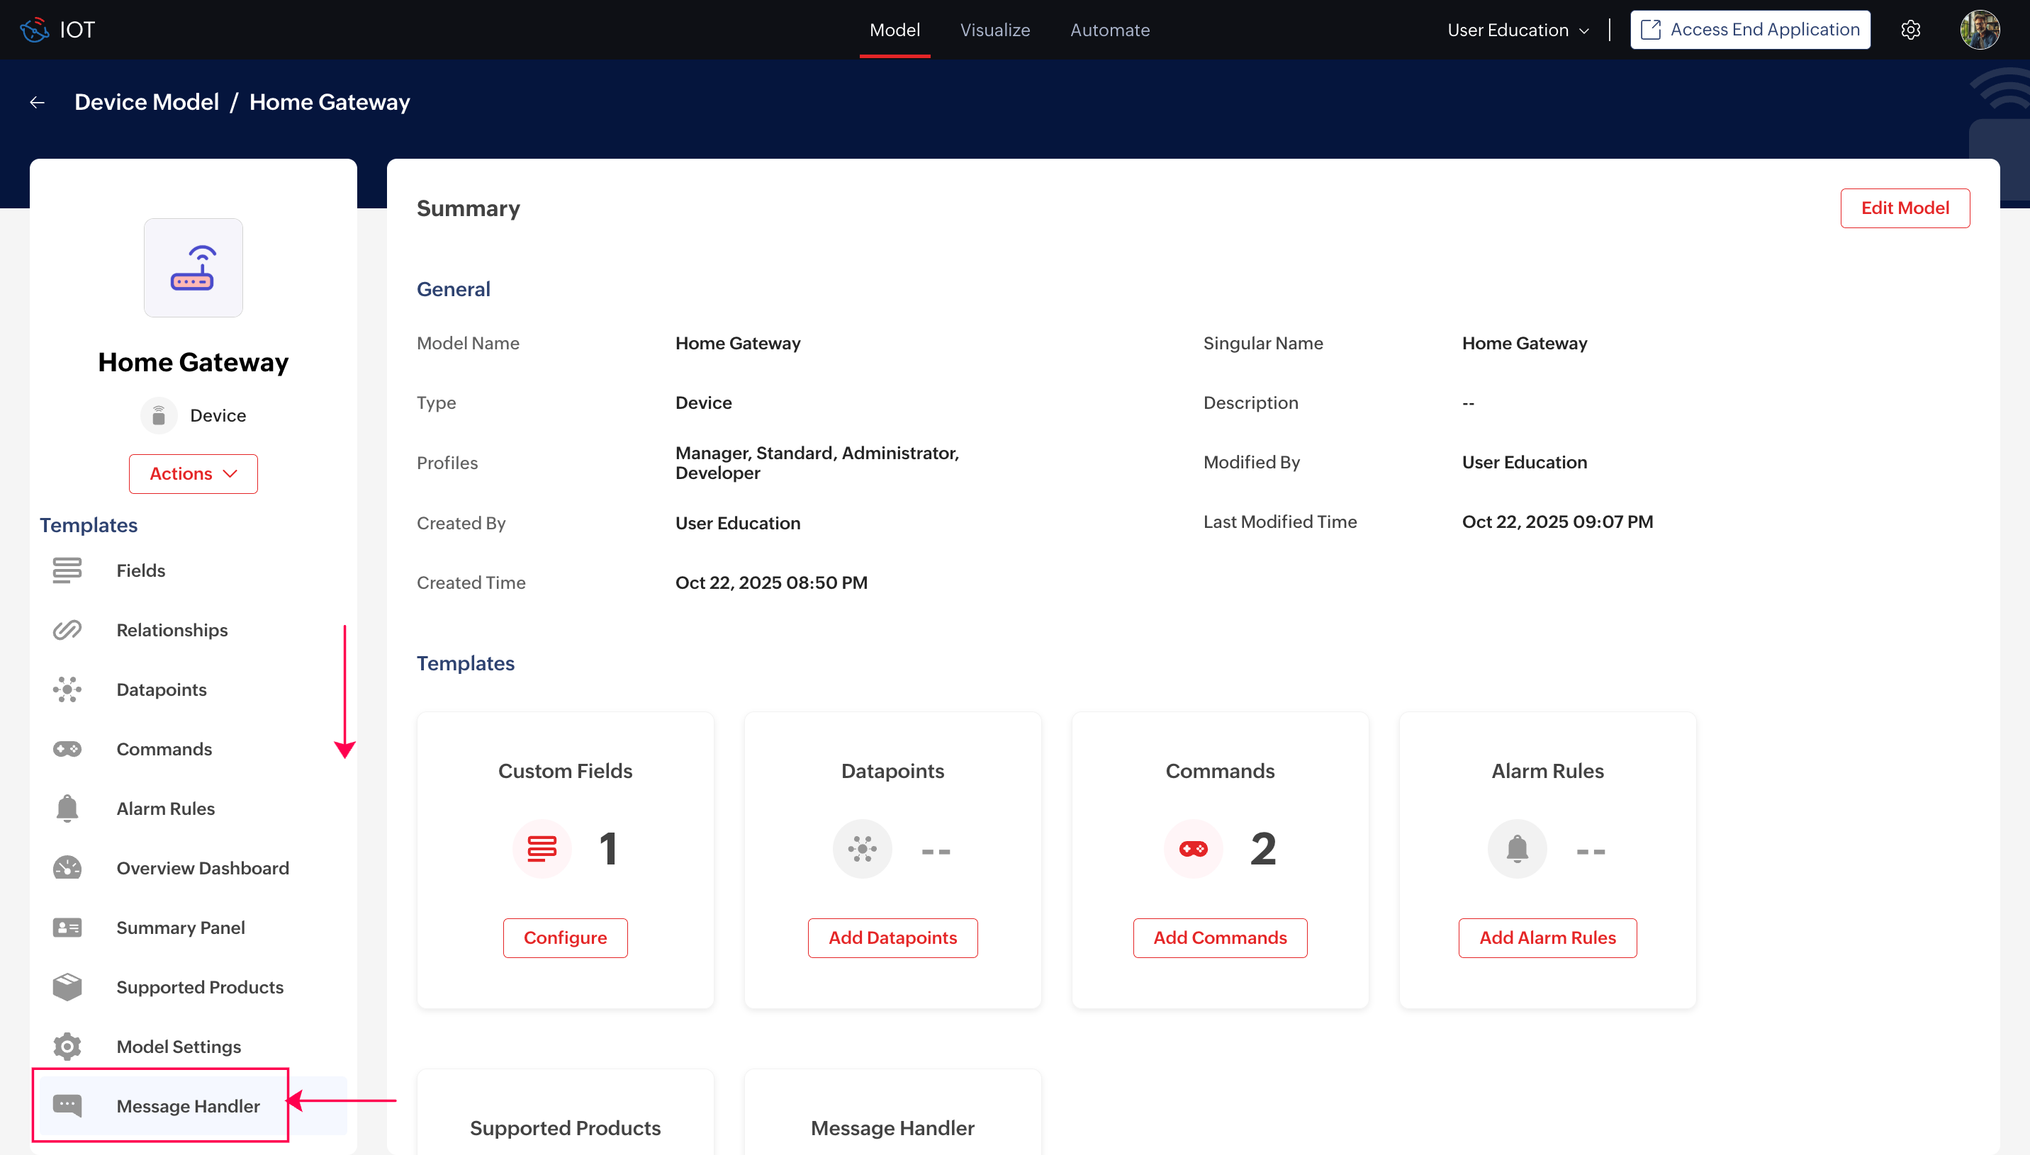Open the settings gear in top bar
2030x1155 pixels.
click(1910, 30)
